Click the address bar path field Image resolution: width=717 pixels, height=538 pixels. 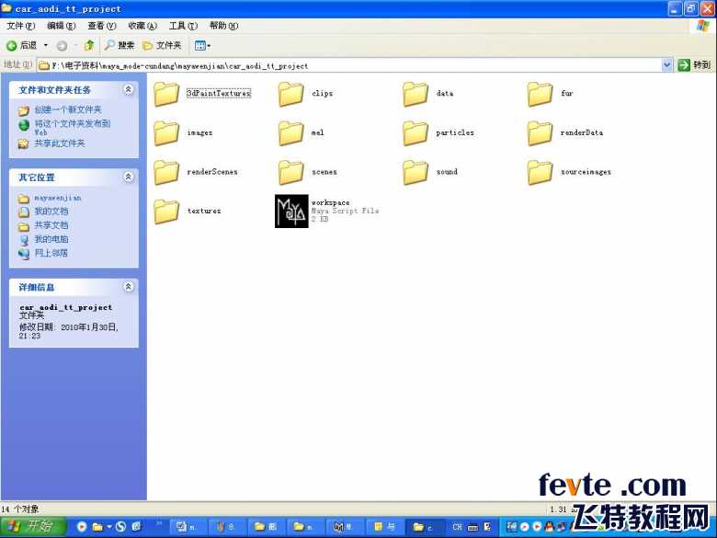tap(350, 65)
